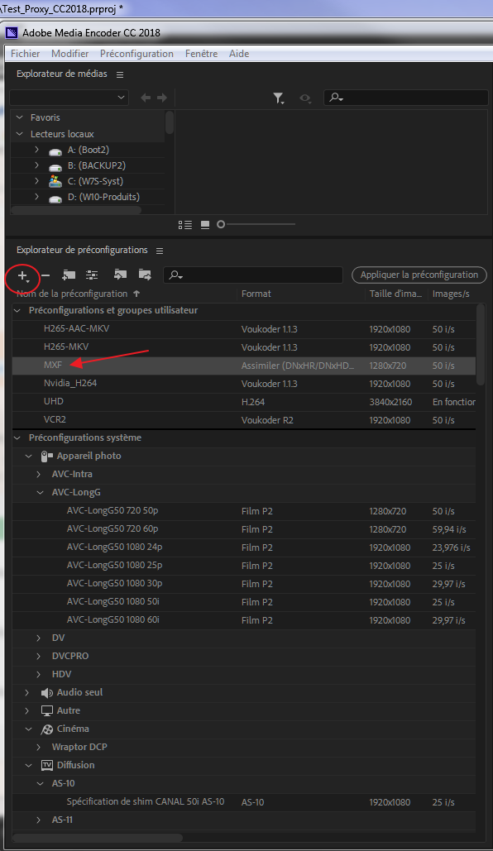Click the Audio seul speaker icon
The width and height of the screenshot is (493, 851).
tap(46, 693)
